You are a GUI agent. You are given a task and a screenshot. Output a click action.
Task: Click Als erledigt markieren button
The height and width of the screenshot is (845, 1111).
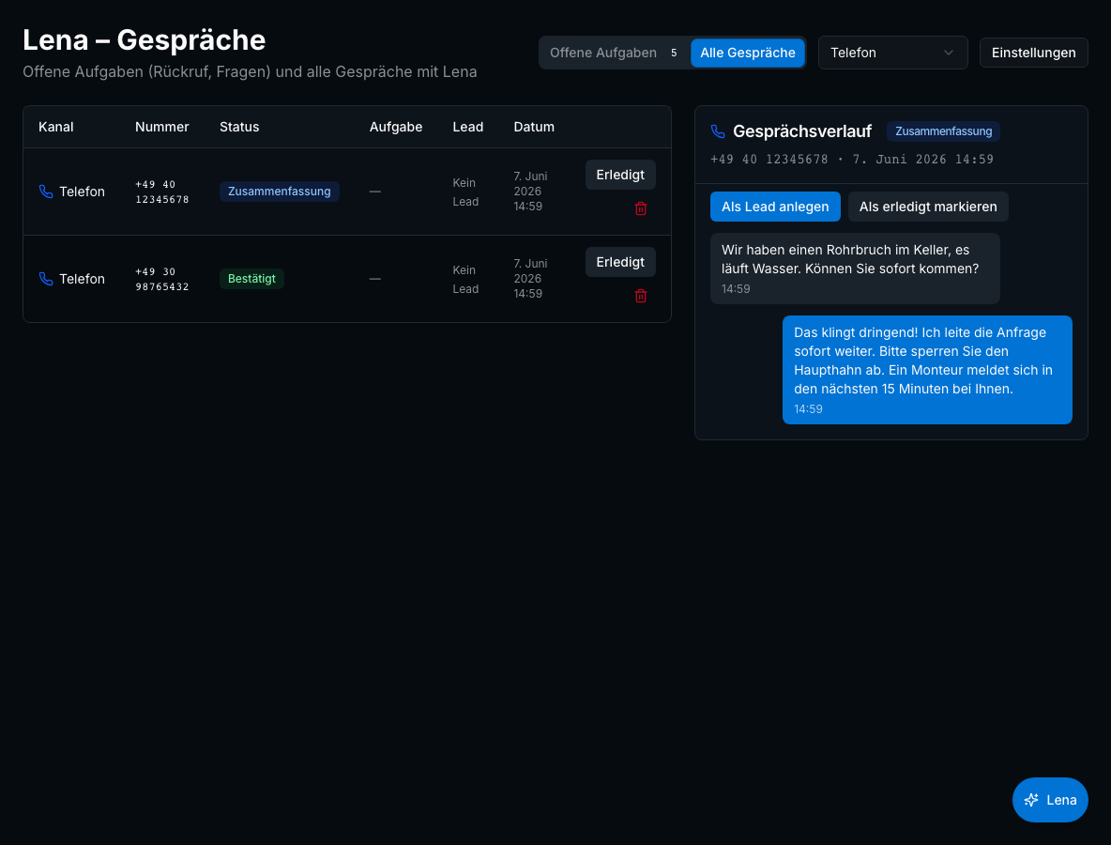click(x=927, y=207)
